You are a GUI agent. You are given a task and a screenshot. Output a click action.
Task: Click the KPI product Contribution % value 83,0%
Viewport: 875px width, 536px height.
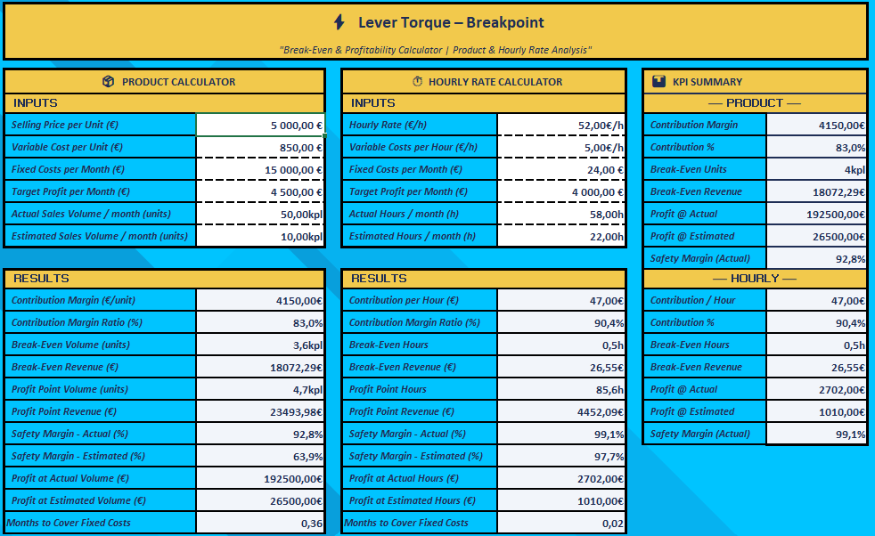pos(816,147)
